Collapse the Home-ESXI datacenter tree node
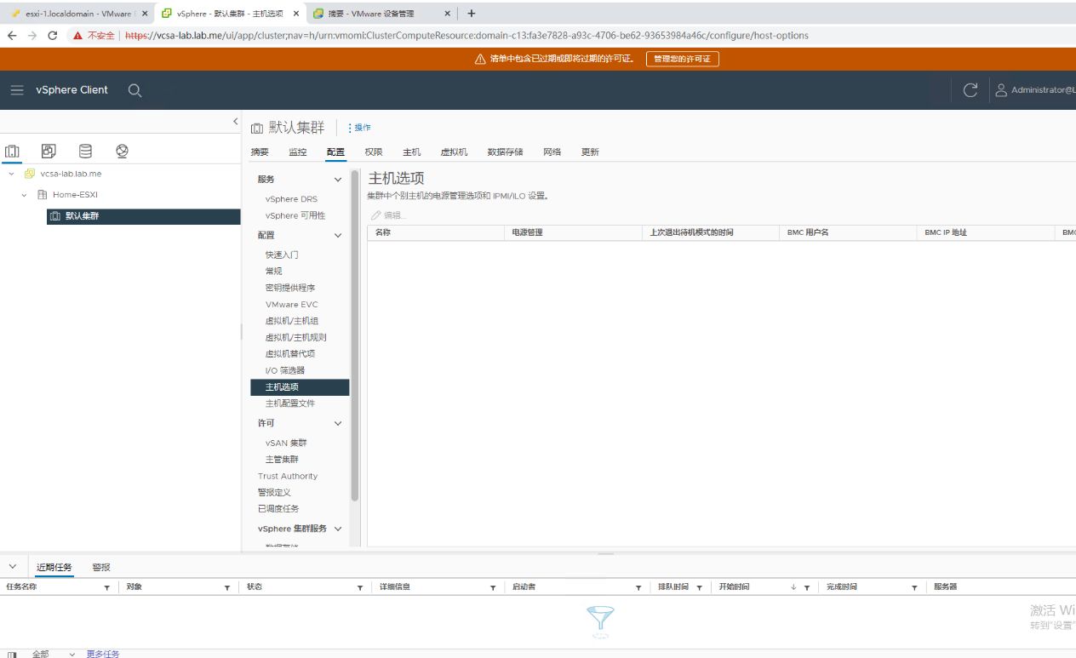 (x=26, y=195)
